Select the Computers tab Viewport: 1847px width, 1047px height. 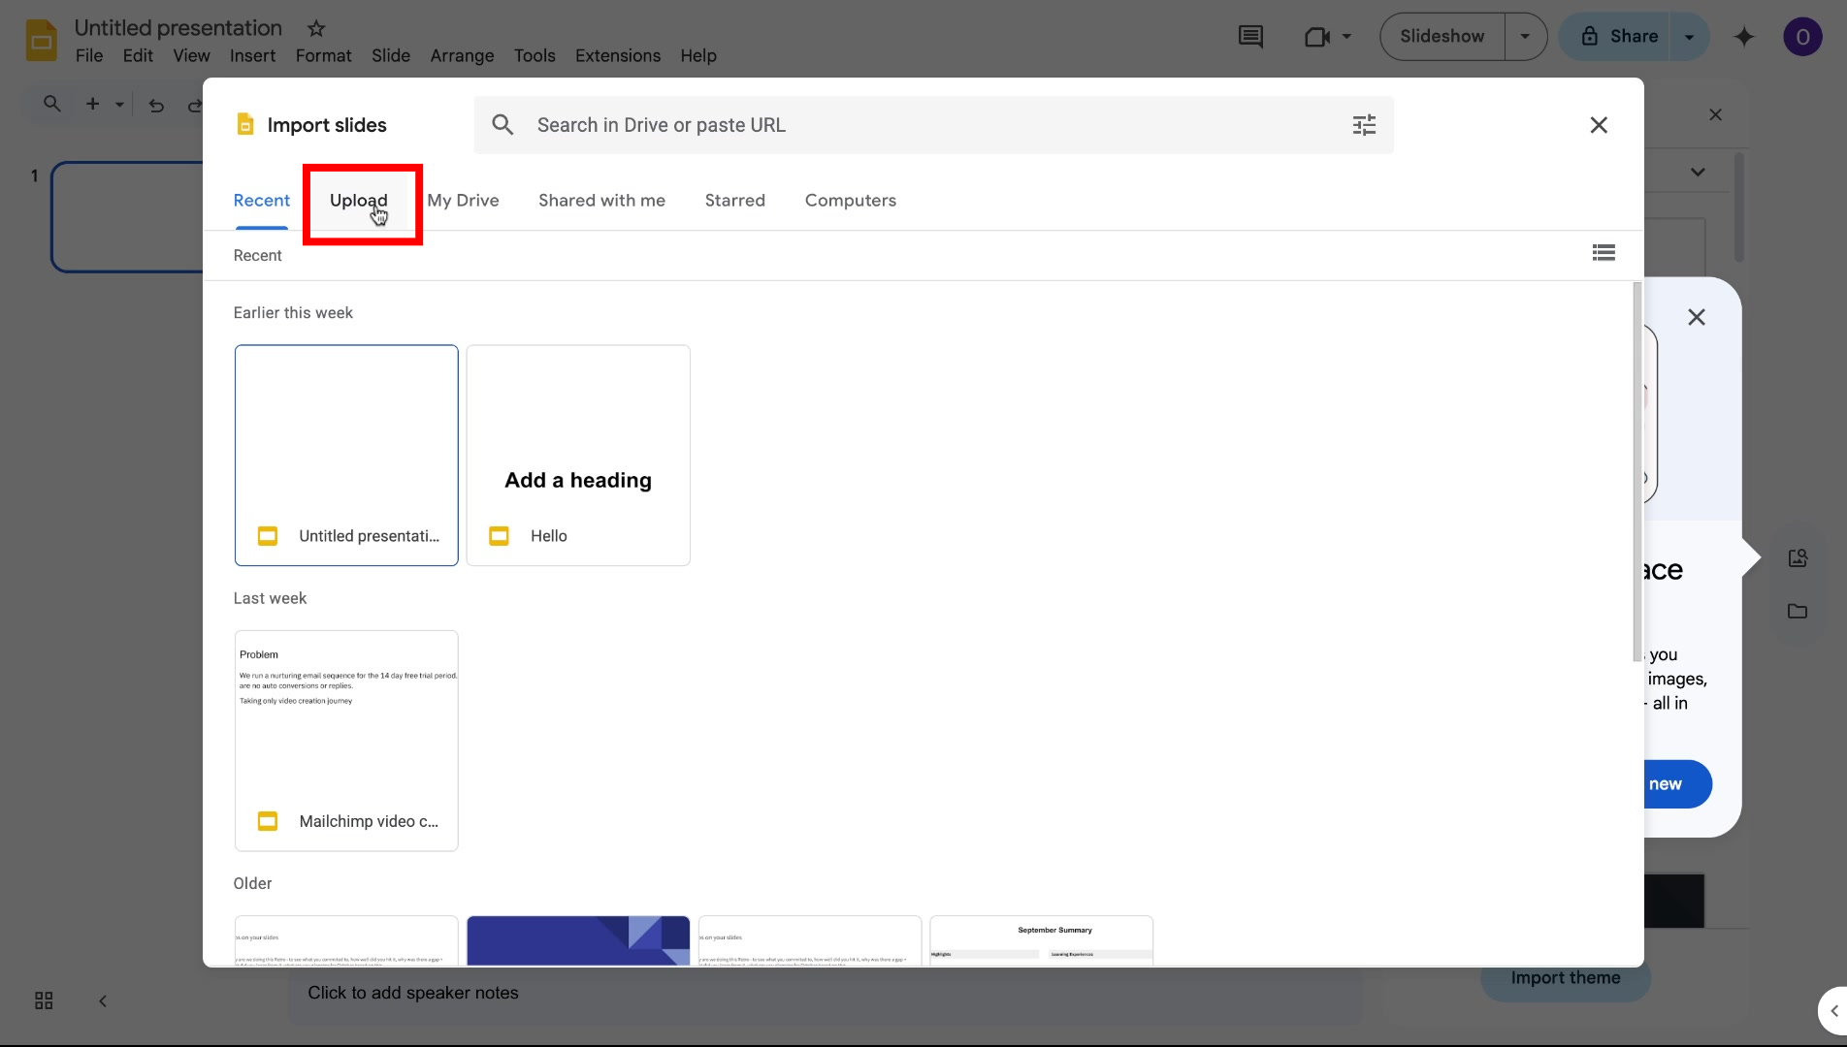click(850, 200)
